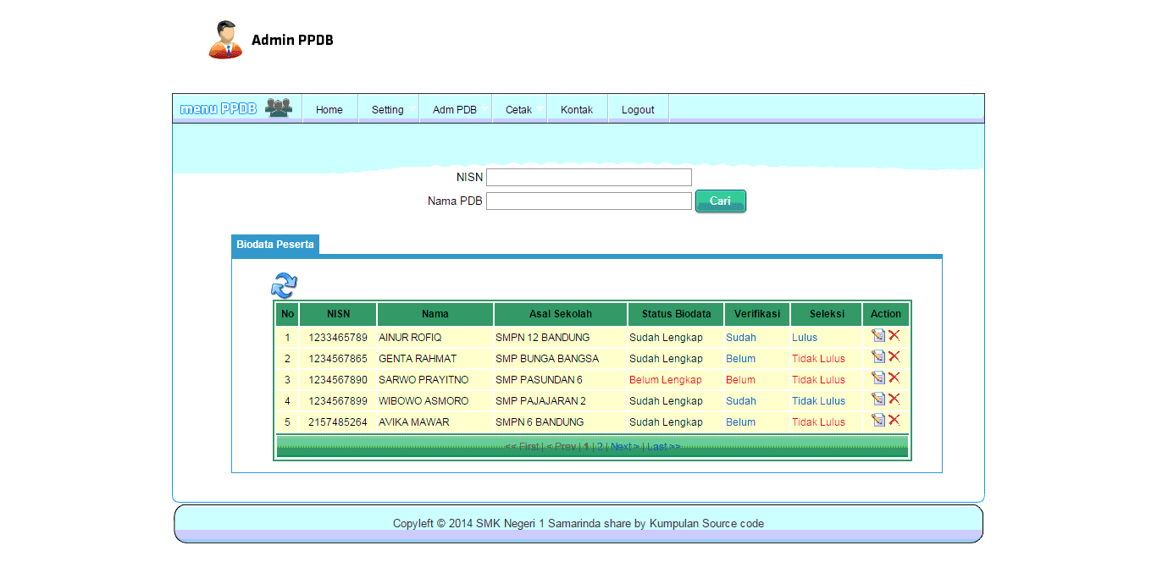The height and width of the screenshot is (562, 1157).
Task: Click Belum verification link for GENTA RAHMAT
Action: [x=740, y=359]
